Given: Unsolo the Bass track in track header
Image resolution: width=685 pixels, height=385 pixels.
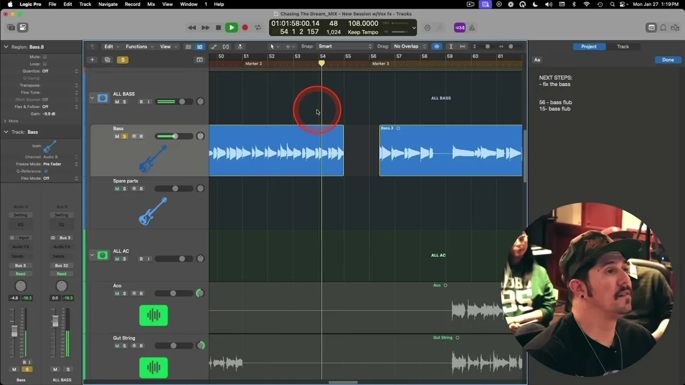Looking at the screenshot, I should click(125, 136).
